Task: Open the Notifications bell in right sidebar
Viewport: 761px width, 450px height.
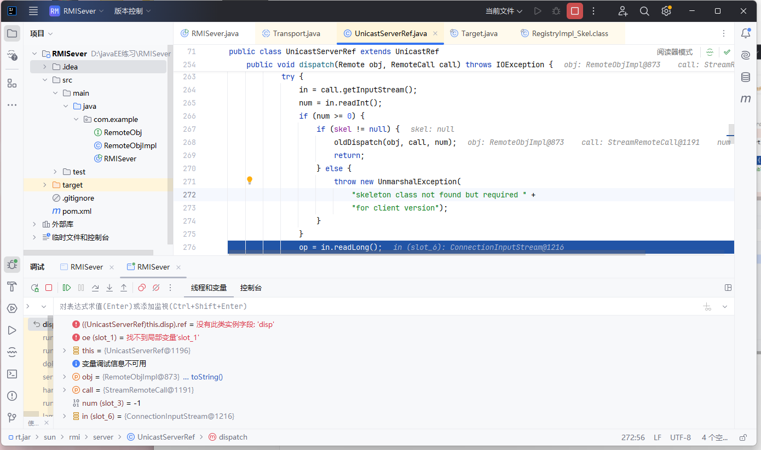Action: (x=745, y=33)
